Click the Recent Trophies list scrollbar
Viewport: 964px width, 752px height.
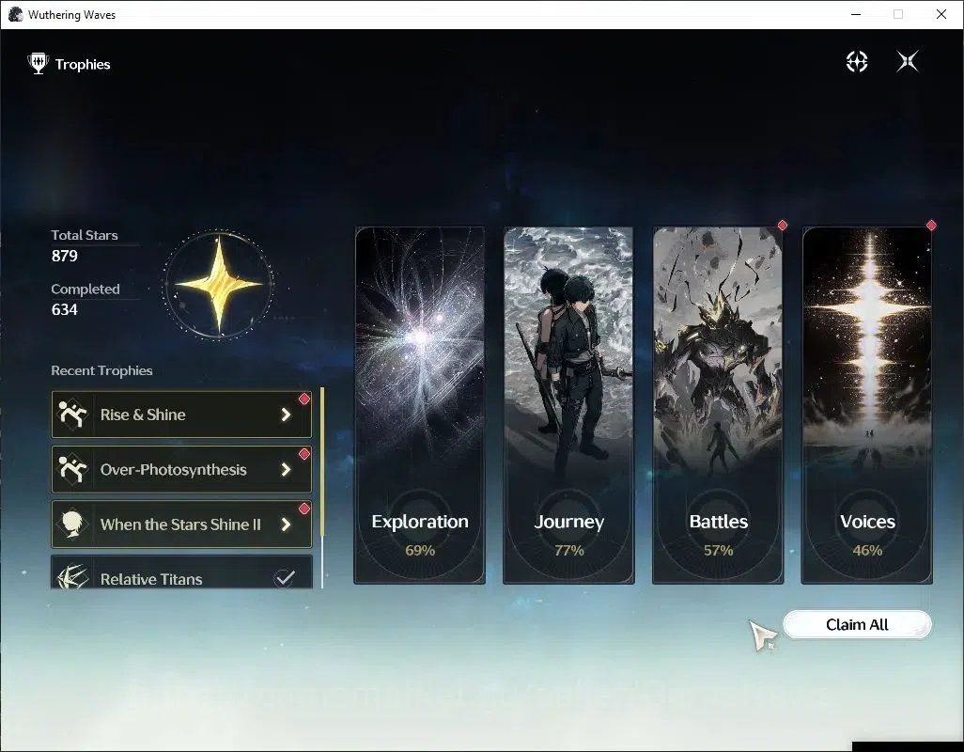coord(322,487)
